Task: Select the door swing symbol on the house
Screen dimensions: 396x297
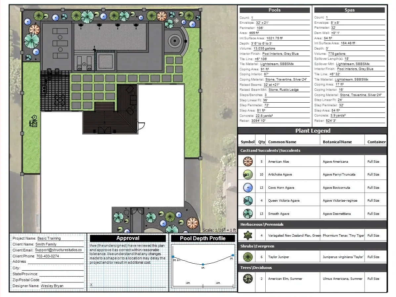Action: (x=141, y=126)
